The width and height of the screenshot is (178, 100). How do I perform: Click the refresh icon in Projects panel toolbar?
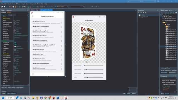[x=171, y=13]
